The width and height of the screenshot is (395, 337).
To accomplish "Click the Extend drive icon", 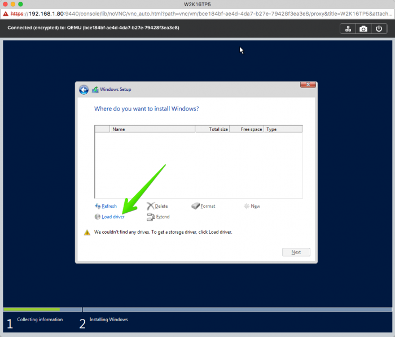I will (151, 217).
